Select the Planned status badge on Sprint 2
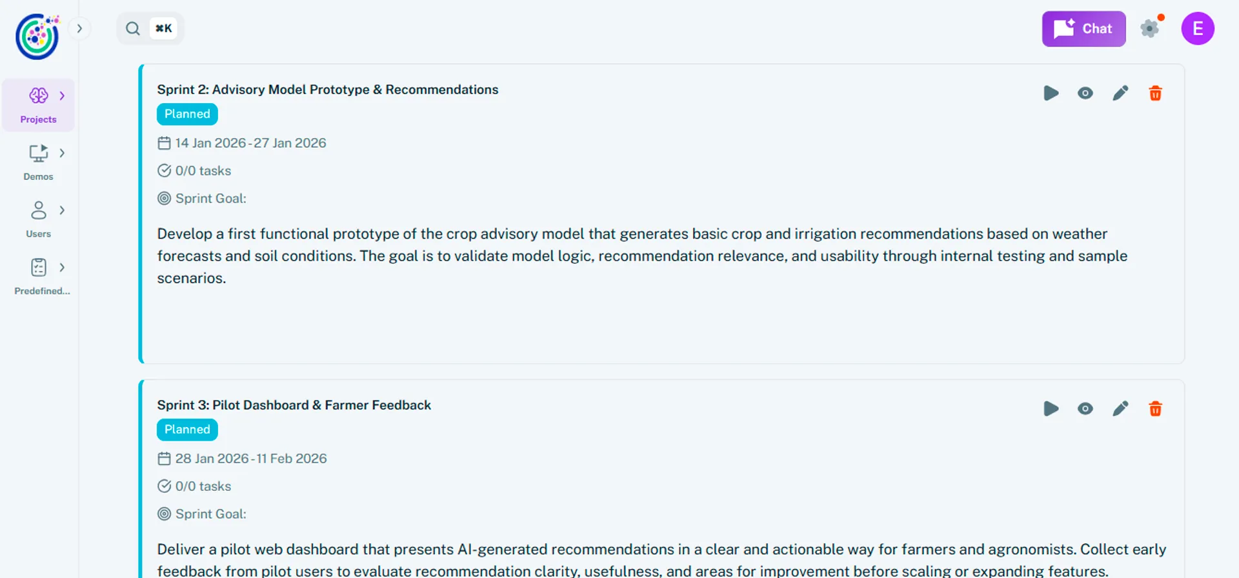 187,114
